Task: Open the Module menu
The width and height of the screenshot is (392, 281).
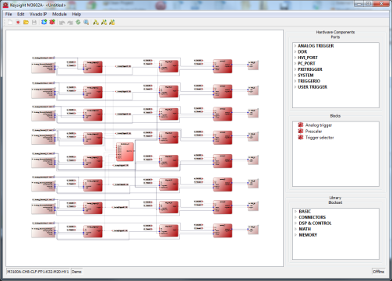Action: click(x=59, y=14)
